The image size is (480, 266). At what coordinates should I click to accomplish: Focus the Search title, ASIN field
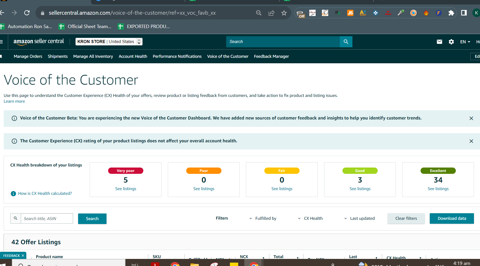click(47, 218)
